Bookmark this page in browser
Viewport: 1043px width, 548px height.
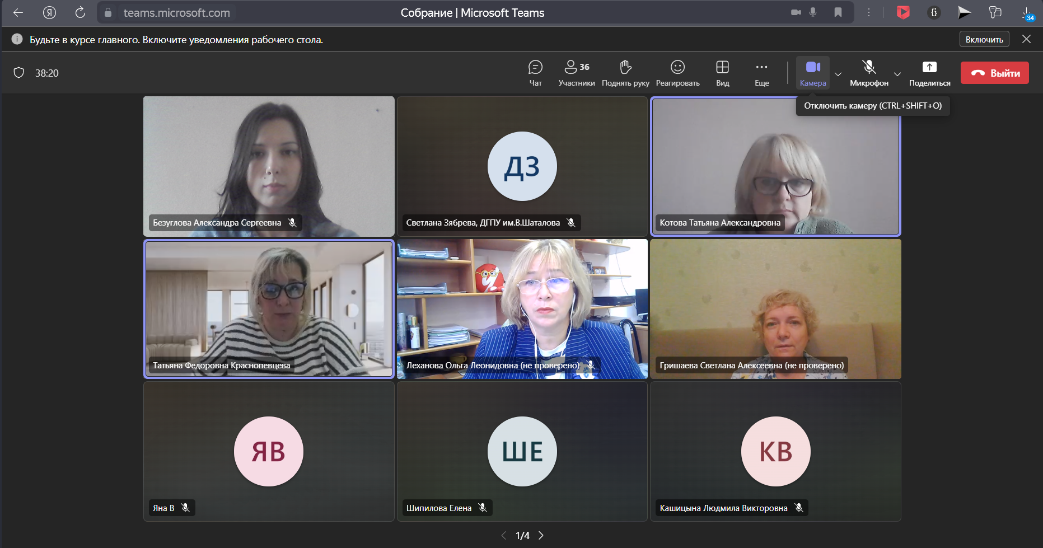tap(838, 12)
